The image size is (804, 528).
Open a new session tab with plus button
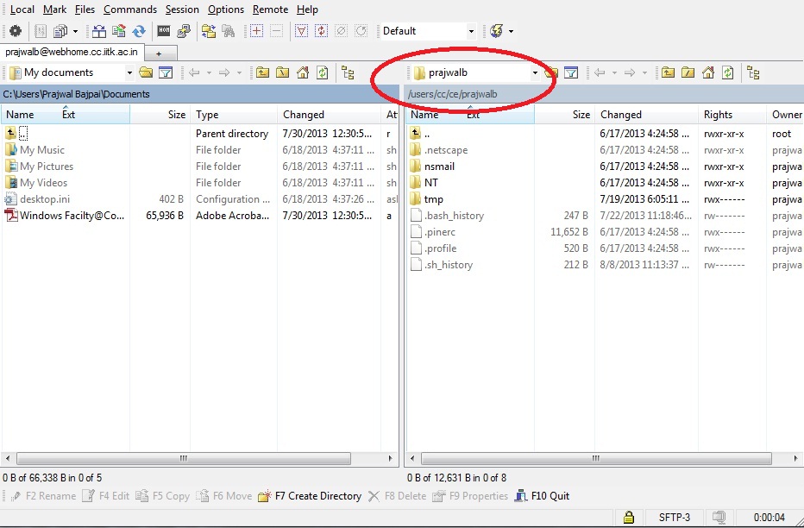pyautogui.click(x=160, y=51)
